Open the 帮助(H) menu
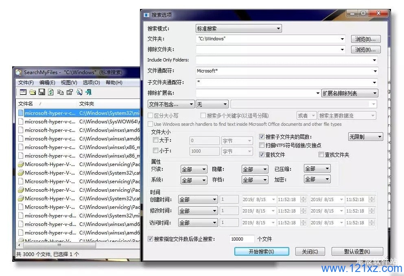This screenshot has width=404, height=276. point(114,83)
